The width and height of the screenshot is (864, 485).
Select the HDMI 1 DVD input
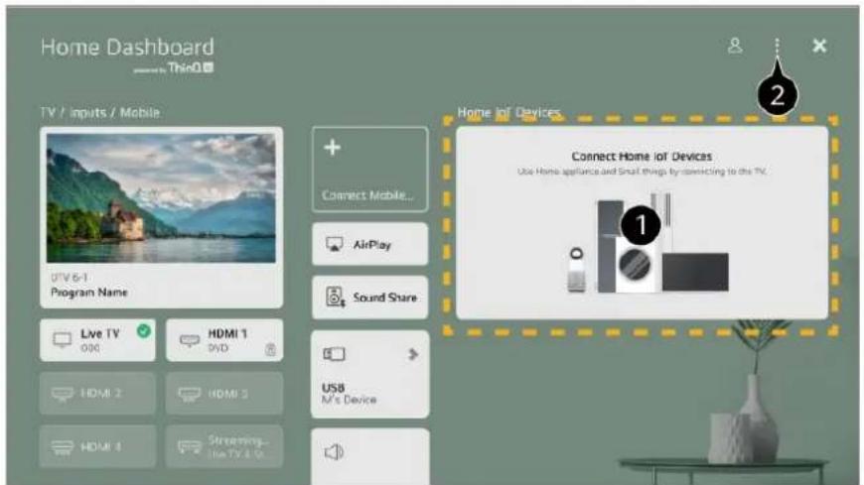coord(224,340)
